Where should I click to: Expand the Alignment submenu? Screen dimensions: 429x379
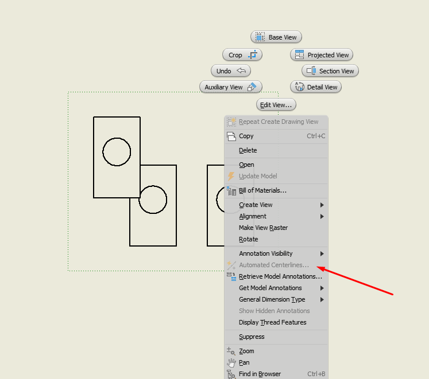click(x=276, y=216)
